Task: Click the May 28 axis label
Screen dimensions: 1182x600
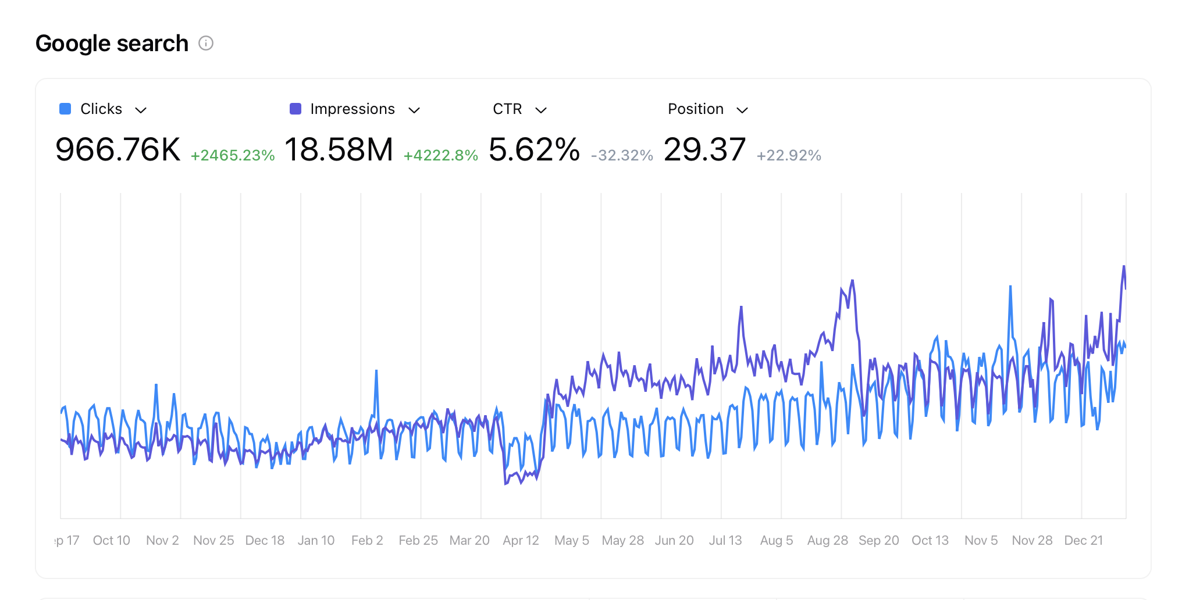Action: click(623, 540)
